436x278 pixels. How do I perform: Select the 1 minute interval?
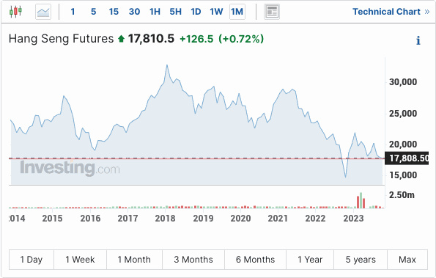tap(73, 12)
